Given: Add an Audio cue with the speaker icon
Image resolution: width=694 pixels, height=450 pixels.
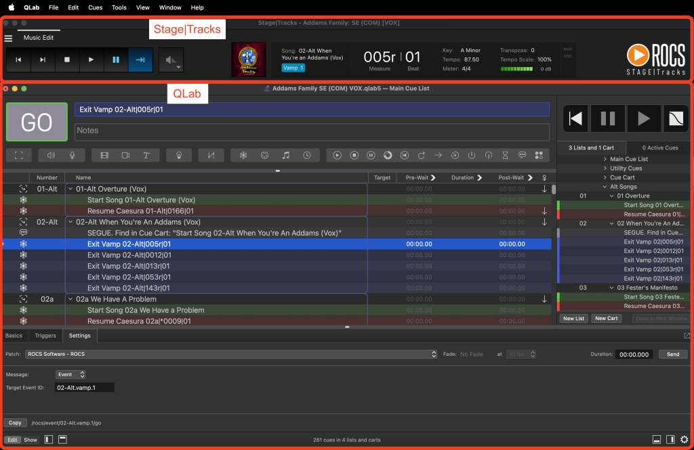Looking at the screenshot, I should [51, 156].
